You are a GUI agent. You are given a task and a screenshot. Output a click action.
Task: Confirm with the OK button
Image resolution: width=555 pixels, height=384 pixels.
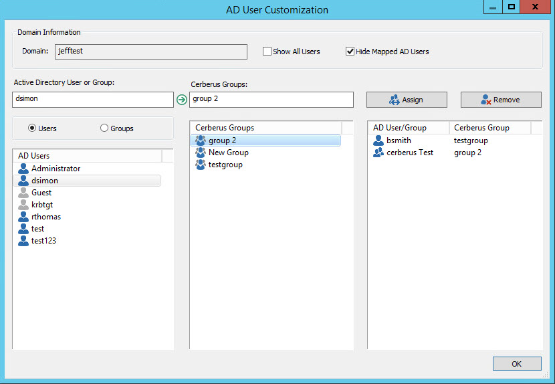517,364
